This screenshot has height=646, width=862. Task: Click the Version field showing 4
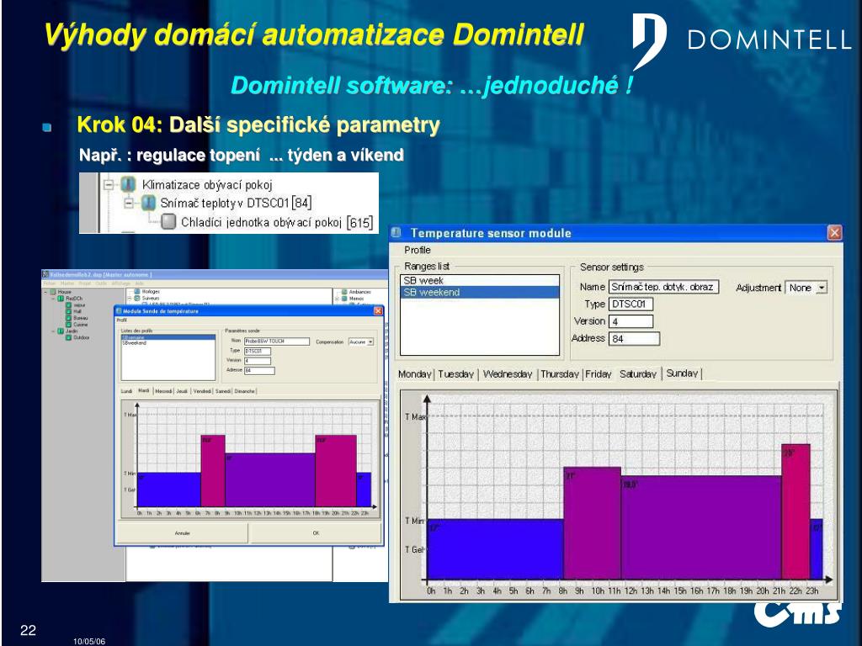[x=631, y=321]
